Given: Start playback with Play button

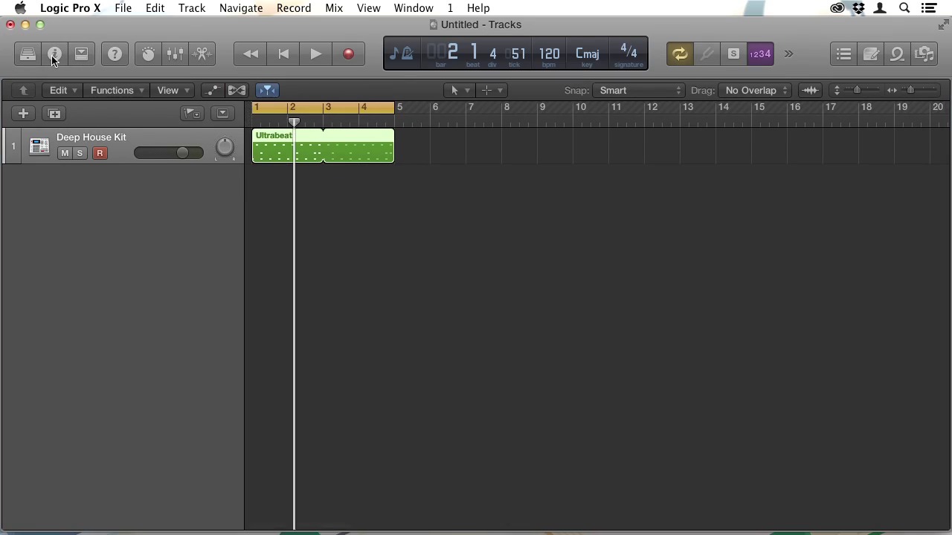Looking at the screenshot, I should pyautogui.click(x=315, y=54).
